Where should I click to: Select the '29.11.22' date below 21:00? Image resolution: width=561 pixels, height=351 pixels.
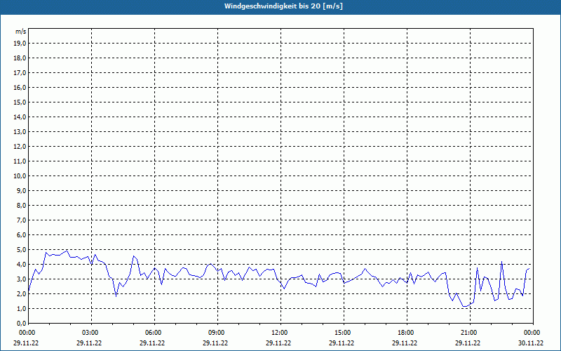point(468,343)
